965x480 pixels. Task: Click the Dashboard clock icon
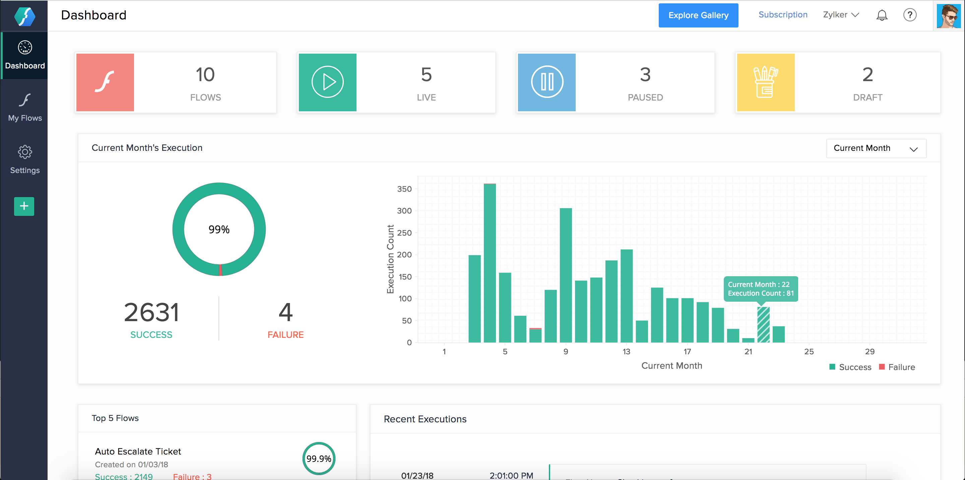tap(24, 48)
